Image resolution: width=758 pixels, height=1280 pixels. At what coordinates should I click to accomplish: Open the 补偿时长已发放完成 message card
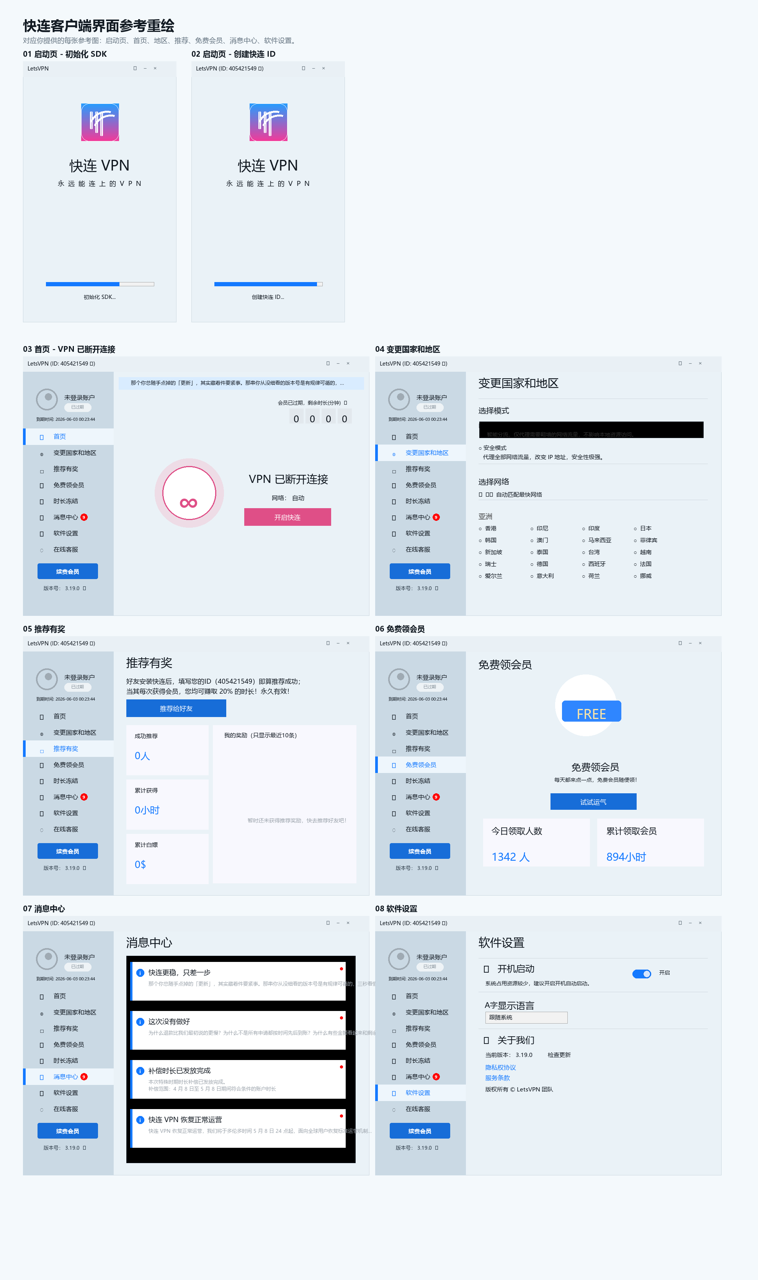(x=239, y=1079)
